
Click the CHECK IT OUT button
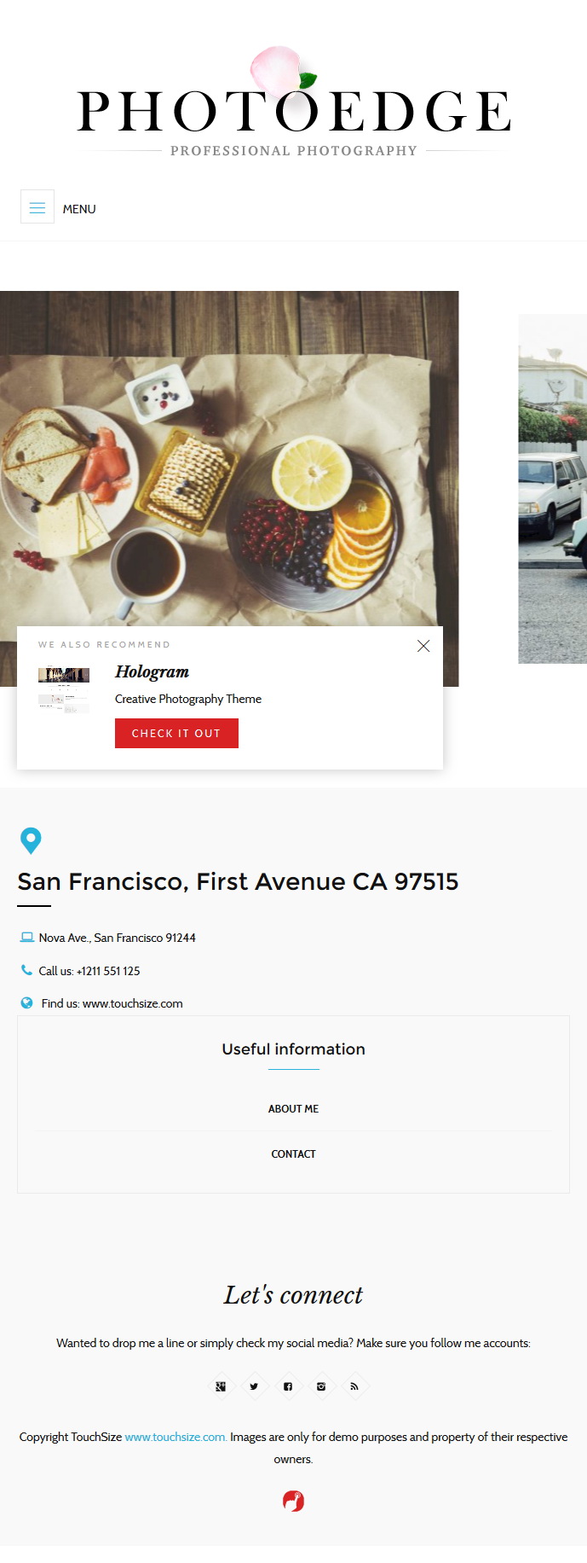point(176,734)
